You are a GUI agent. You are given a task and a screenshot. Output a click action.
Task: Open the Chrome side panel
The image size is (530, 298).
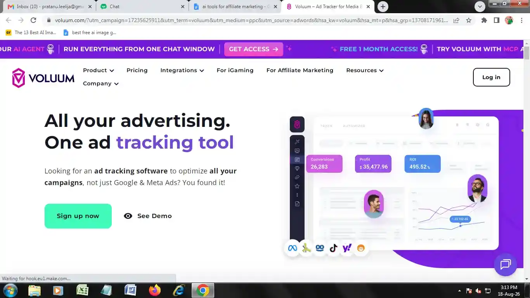tap(496, 20)
